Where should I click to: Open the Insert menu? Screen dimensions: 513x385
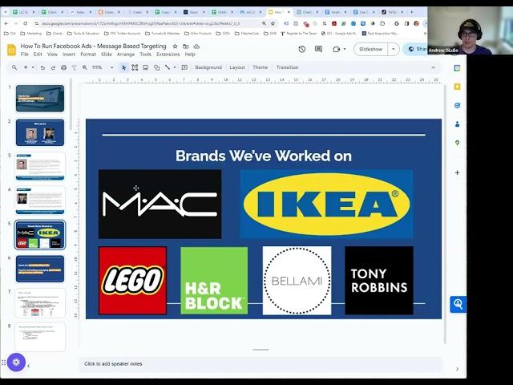point(69,55)
